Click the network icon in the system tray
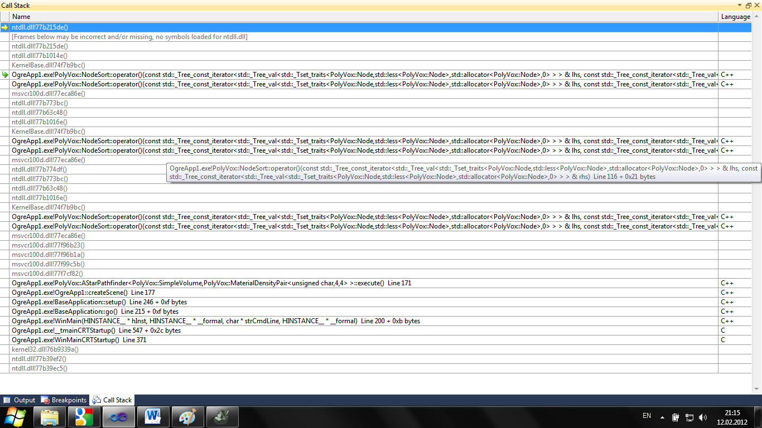The image size is (762, 428). pyautogui.click(x=689, y=418)
